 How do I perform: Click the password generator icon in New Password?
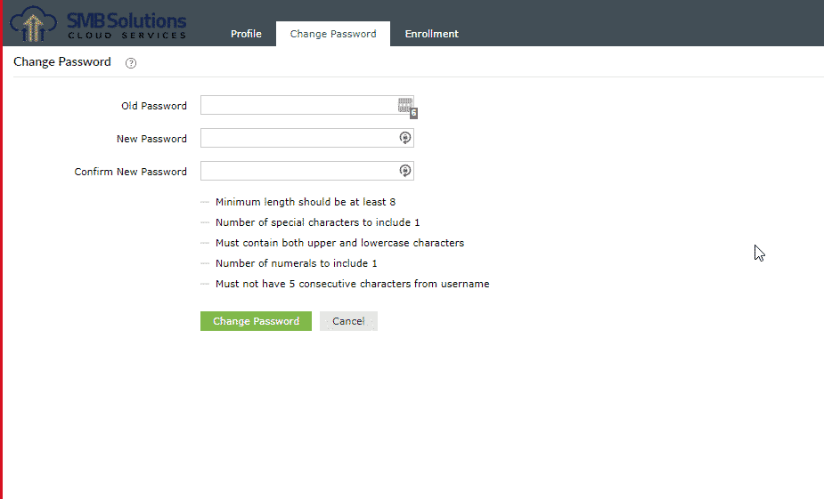[404, 138]
